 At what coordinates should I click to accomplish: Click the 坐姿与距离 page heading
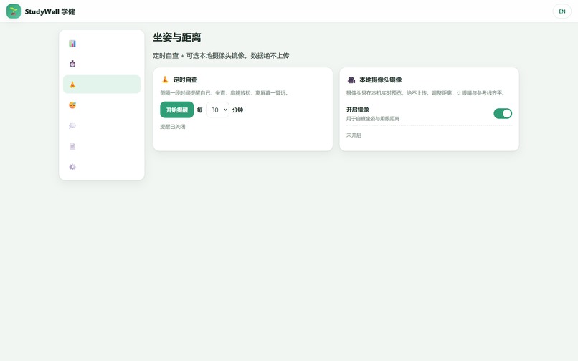177,37
